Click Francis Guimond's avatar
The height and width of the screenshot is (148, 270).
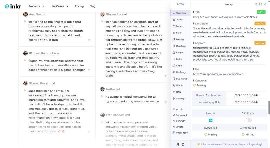[x=102, y=115]
